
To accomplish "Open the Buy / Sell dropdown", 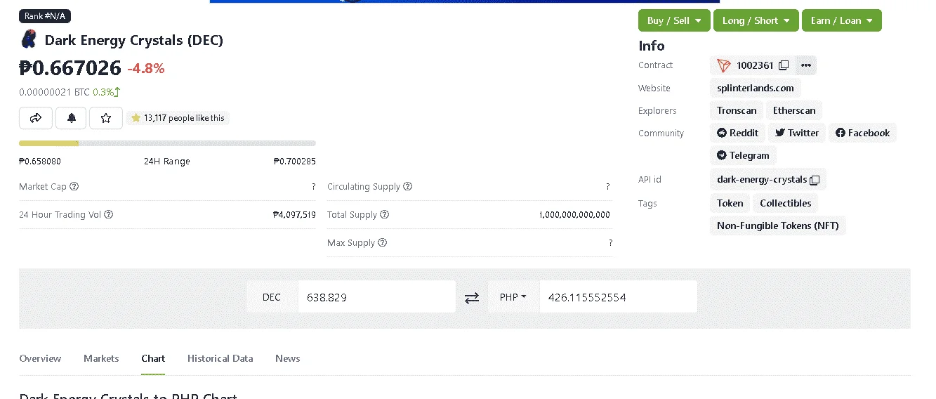I will click(674, 20).
